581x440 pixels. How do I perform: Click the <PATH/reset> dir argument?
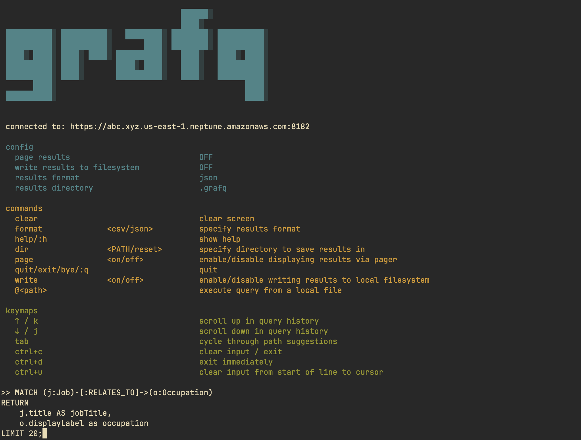pos(134,249)
